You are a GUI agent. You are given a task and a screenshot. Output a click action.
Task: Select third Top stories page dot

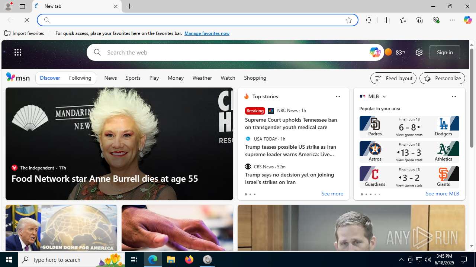click(254, 194)
